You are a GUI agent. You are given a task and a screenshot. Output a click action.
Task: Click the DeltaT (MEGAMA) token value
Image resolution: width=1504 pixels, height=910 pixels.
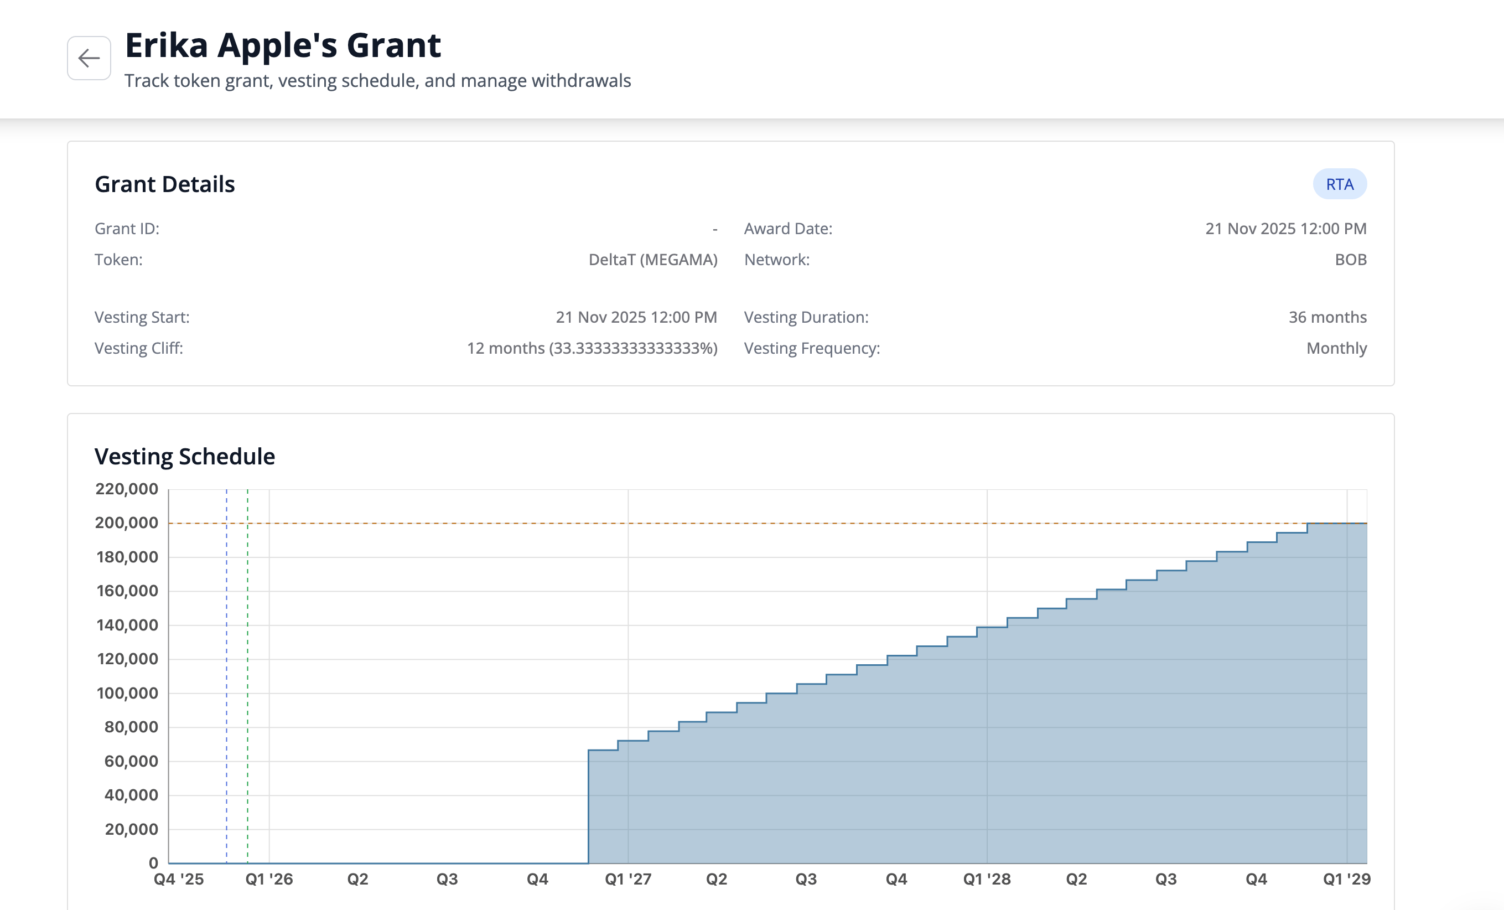coord(652,260)
